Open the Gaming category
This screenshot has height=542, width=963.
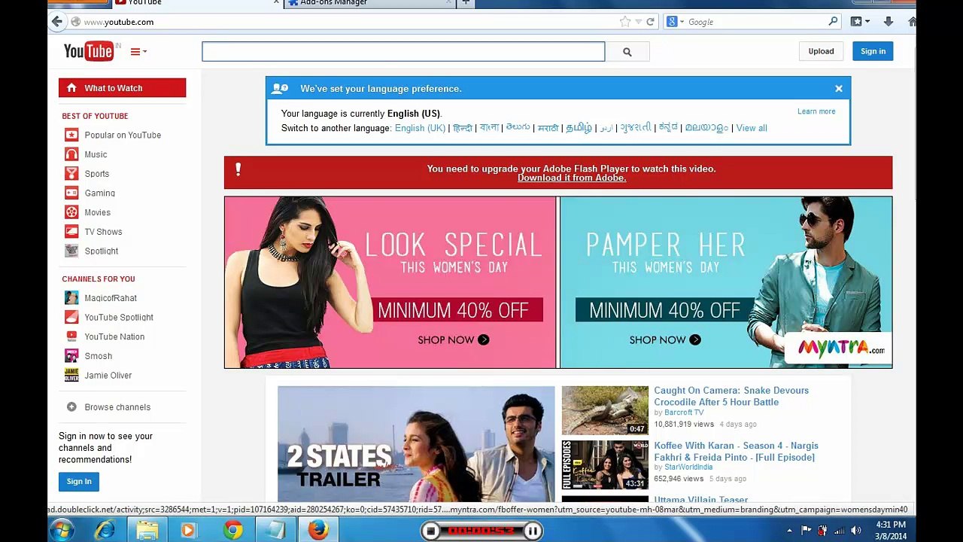tap(99, 193)
